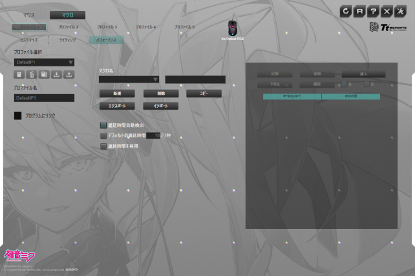Toggle the 前 checkbox under 挿入 button

(367, 84)
